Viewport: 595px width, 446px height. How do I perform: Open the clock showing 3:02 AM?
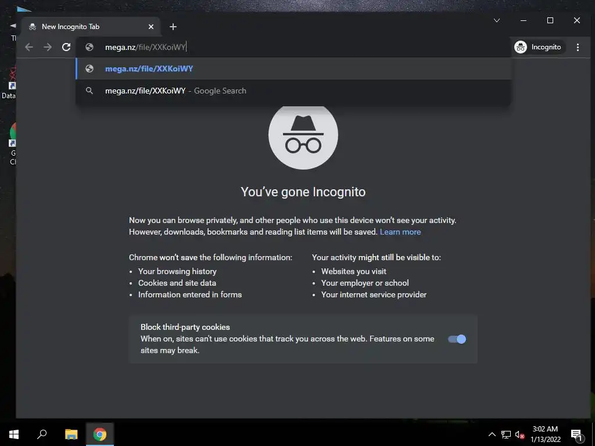545,434
